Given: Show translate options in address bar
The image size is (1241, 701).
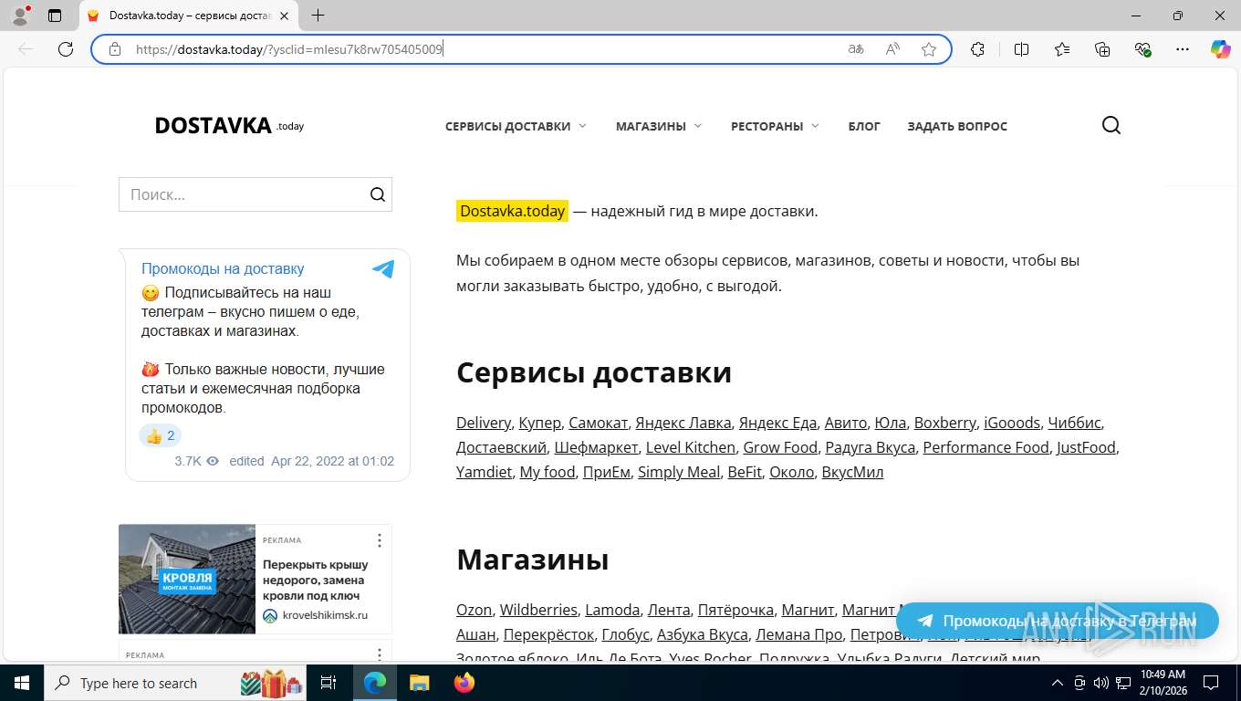Looking at the screenshot, I should tap(856, 49).
